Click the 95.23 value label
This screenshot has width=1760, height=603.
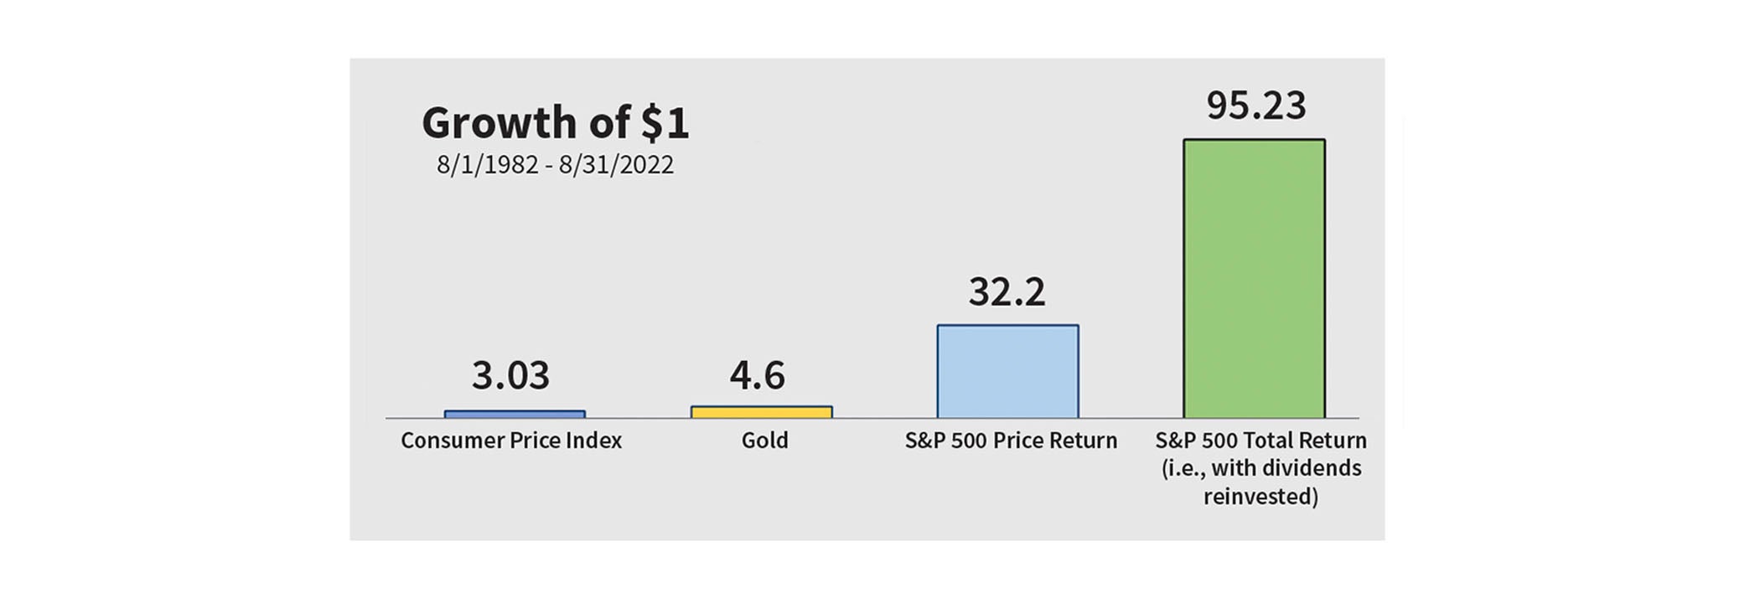(1255, 106)
